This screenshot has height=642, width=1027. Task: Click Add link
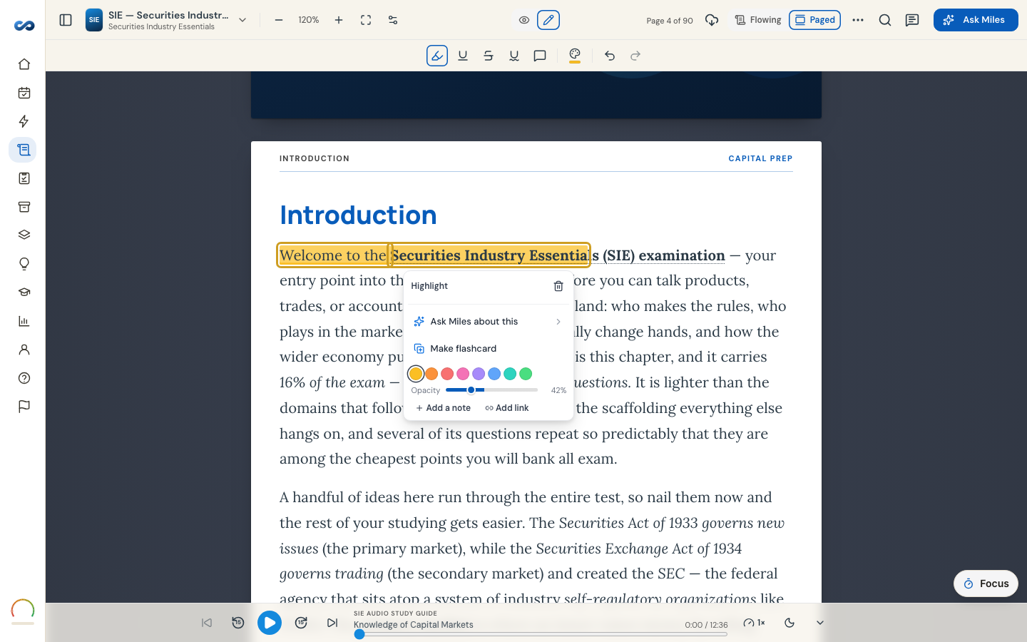pos(507,408)
